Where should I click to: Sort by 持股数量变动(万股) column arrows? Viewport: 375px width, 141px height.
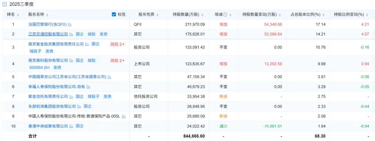tap(280, 15)
